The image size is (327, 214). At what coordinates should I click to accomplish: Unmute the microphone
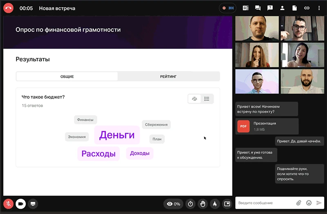(x=8, y=204)
